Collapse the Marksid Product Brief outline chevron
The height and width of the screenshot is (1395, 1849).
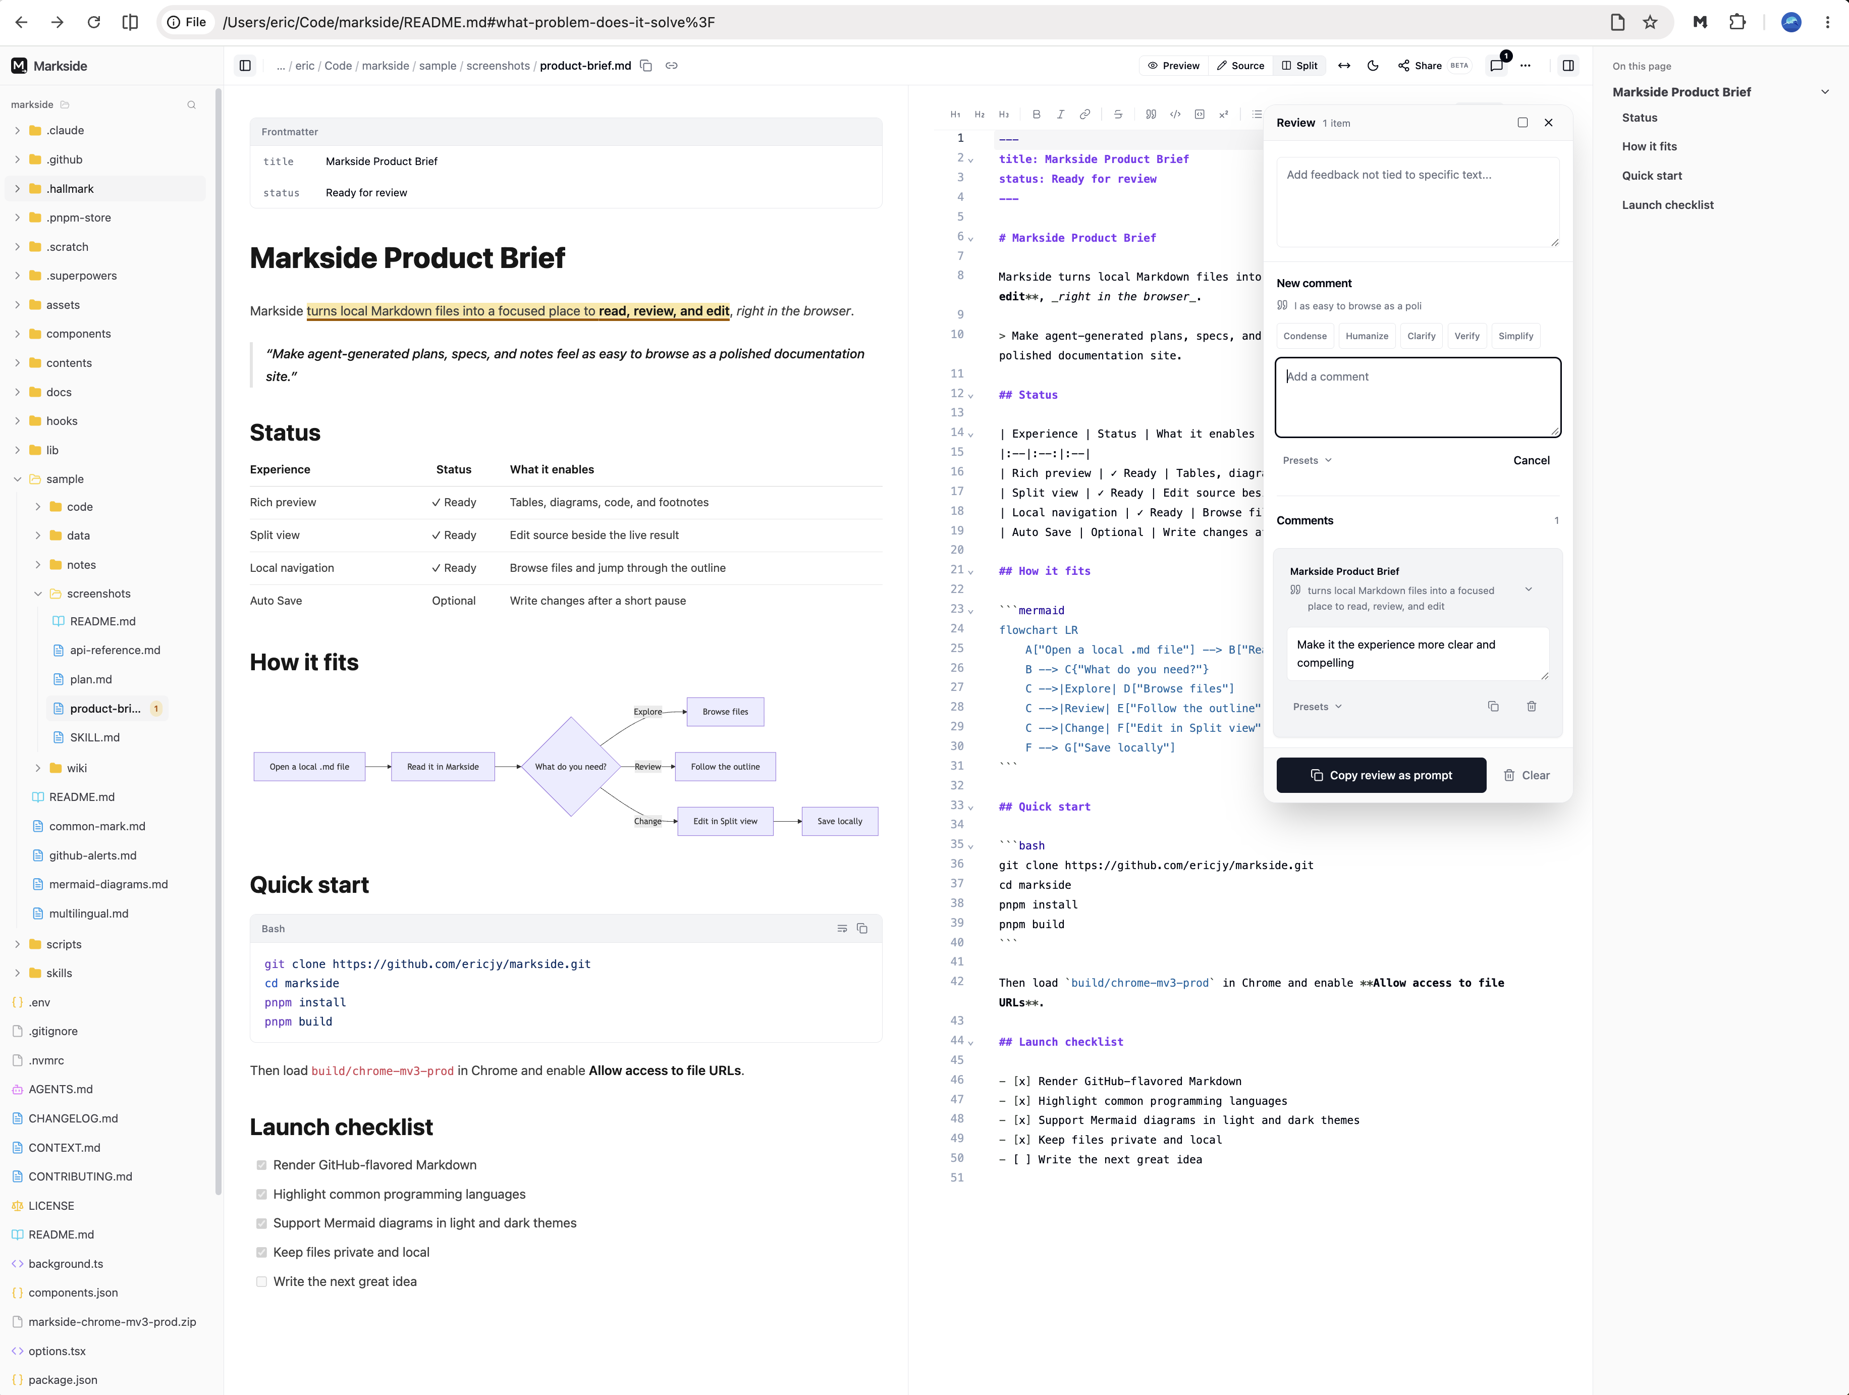pos(1825,92)
